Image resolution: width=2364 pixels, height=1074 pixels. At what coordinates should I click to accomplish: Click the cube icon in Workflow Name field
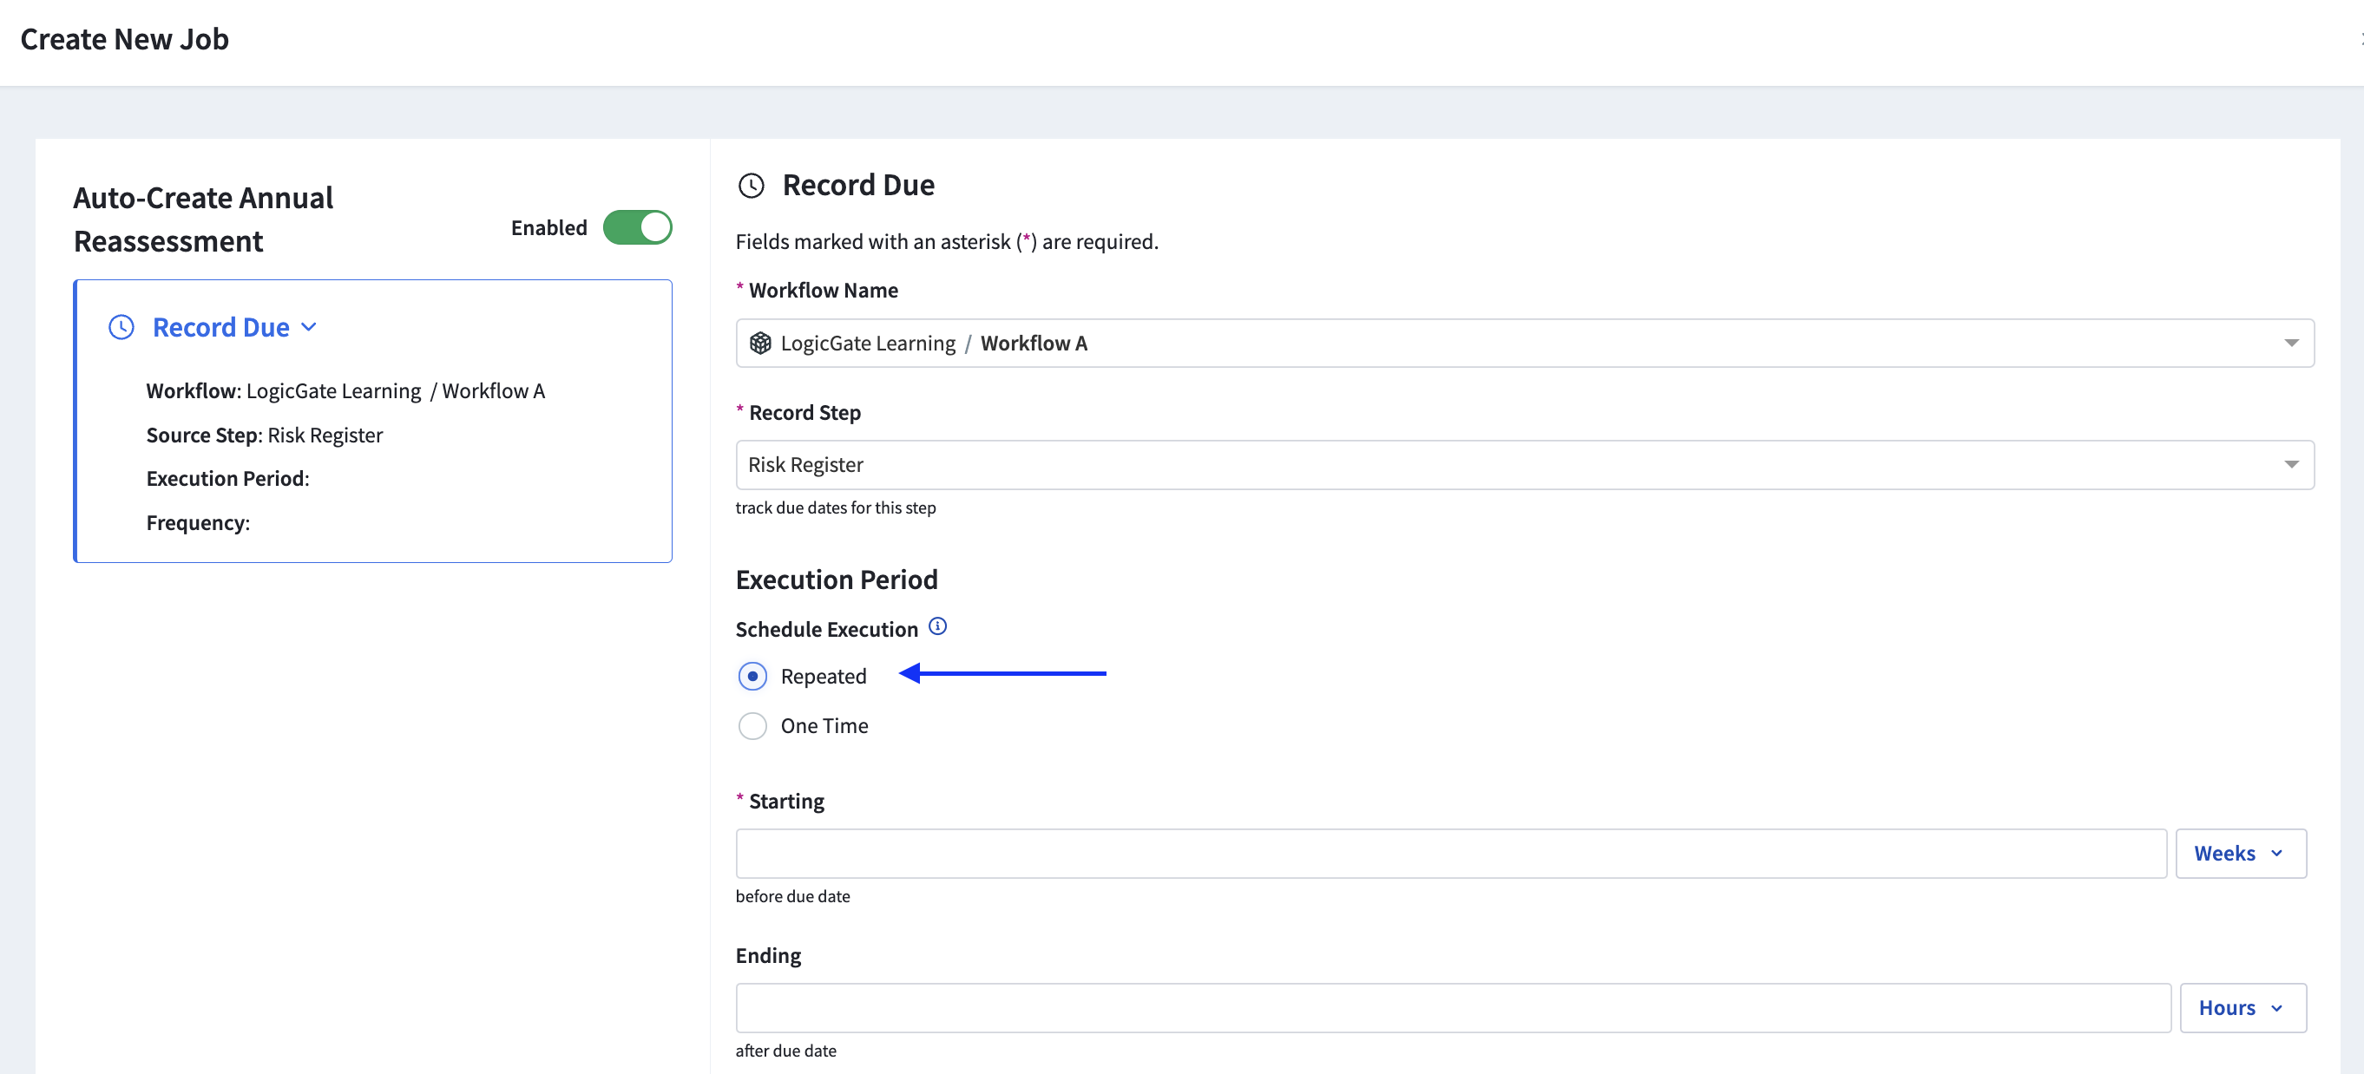click(760, 343)
